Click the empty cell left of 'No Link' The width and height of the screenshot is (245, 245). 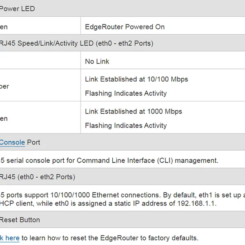(40, 61)
